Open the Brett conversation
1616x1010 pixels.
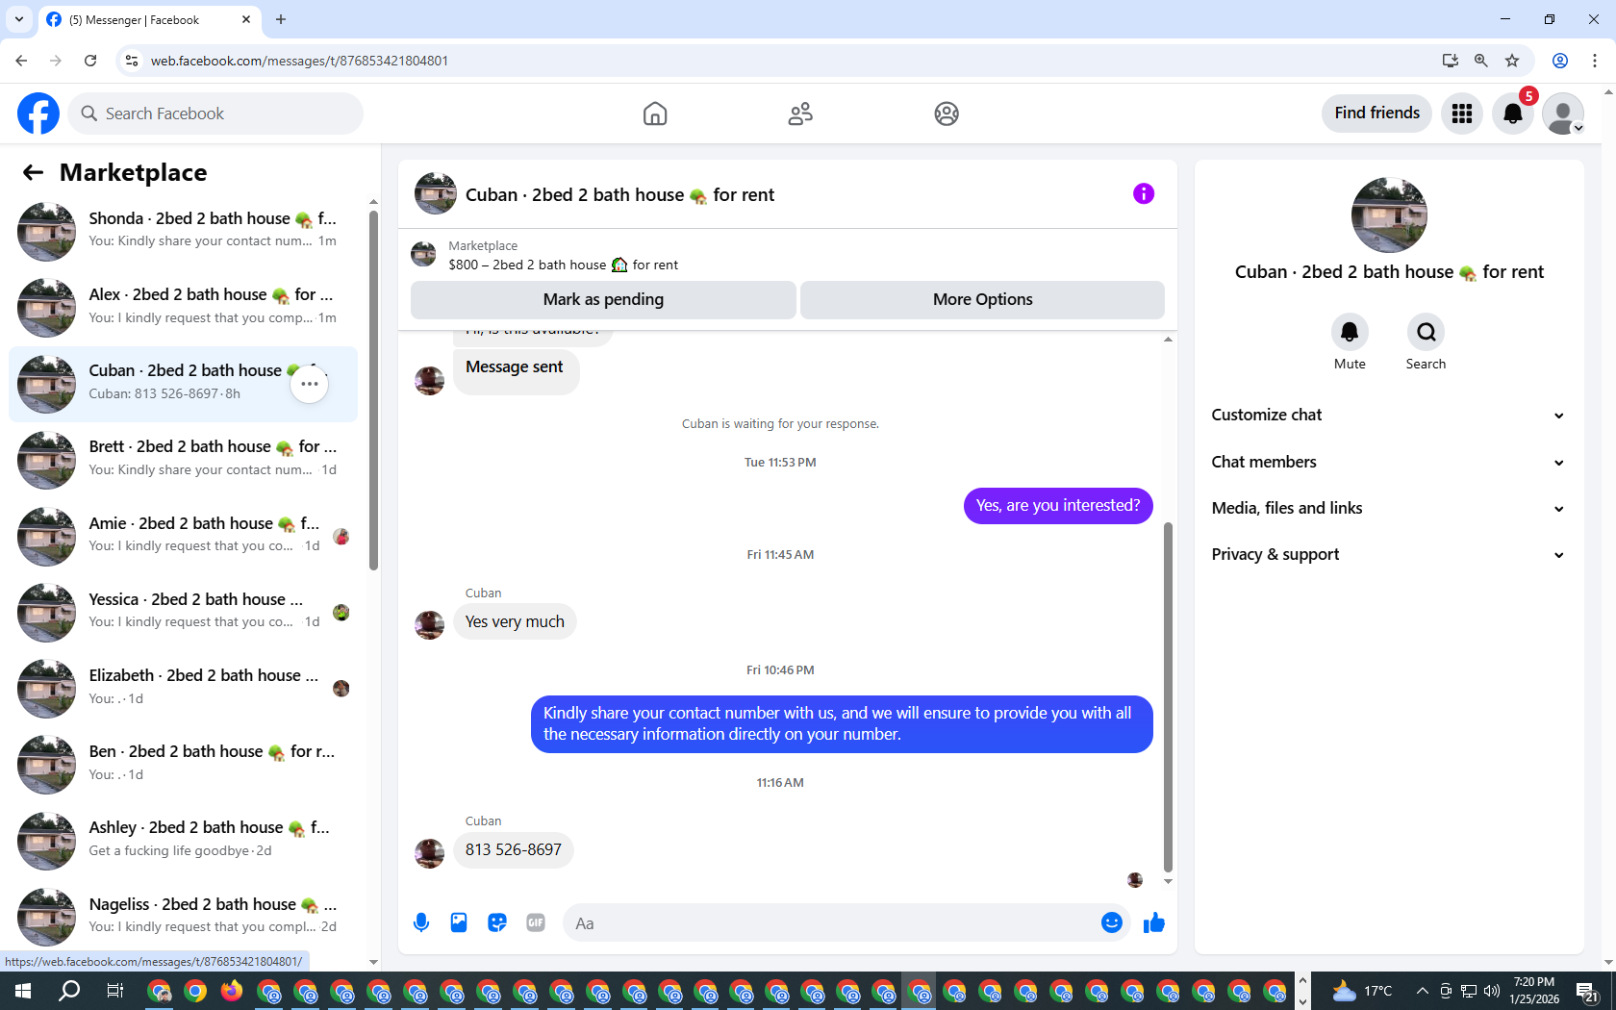tap(183, 459)
